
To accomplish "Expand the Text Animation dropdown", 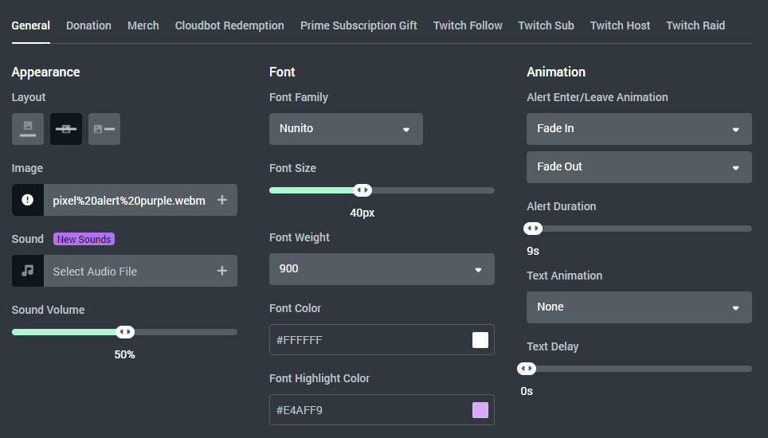I will [x=639, y=307].
